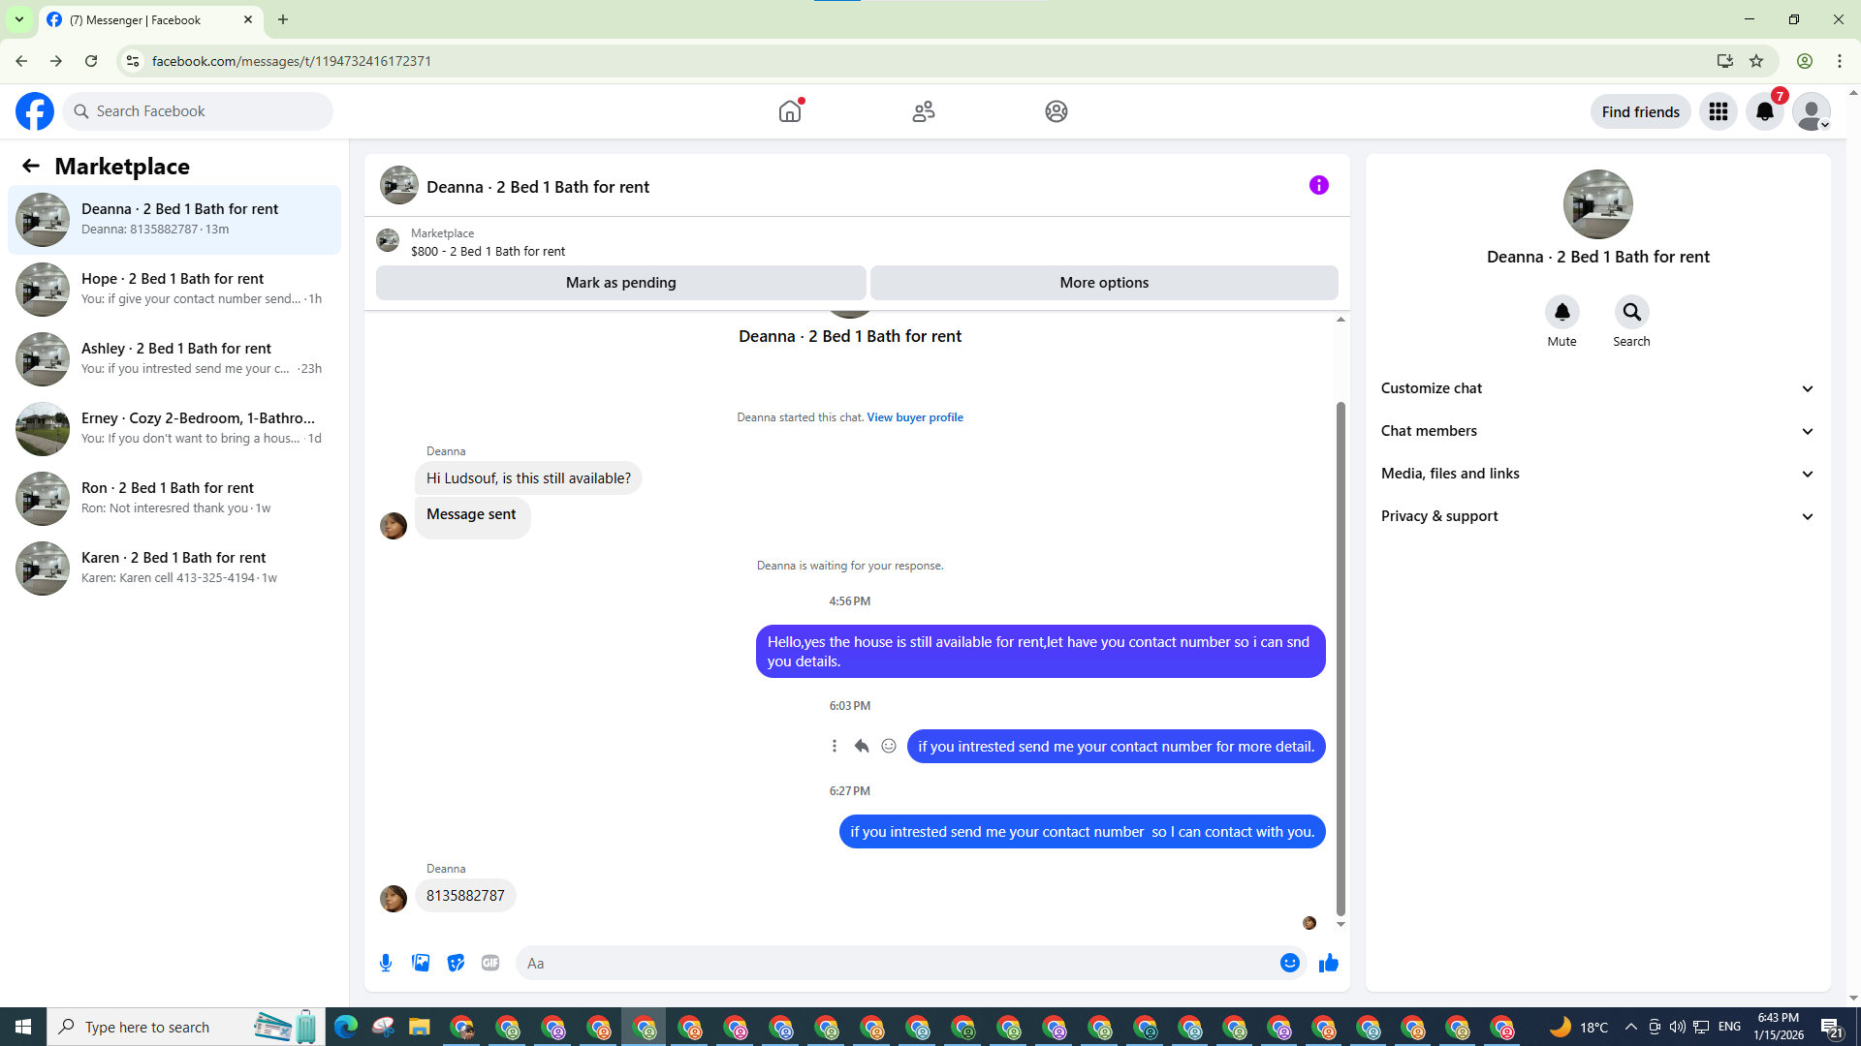React to message with smiley icon
1861x1046 pixels.
tap(888, 746)
